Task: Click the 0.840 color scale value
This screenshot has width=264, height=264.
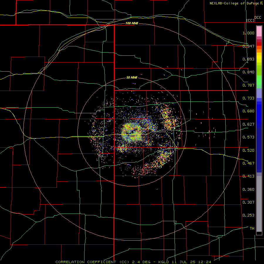Action: coord(248,72)
